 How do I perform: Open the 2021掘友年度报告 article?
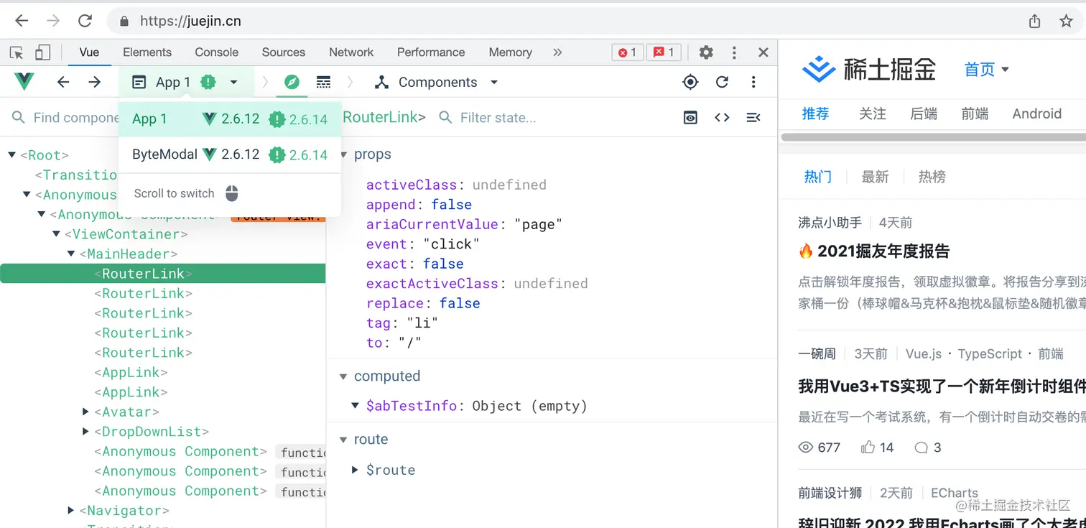[x=883, y=251]
